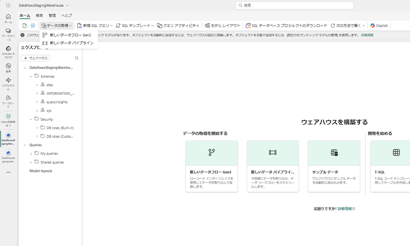This screenshot has width=410, height=246.
Task: Click the search icon in Explorer pane
Action: tap(77, 58)
